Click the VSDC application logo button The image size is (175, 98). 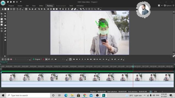click(3, 3)
